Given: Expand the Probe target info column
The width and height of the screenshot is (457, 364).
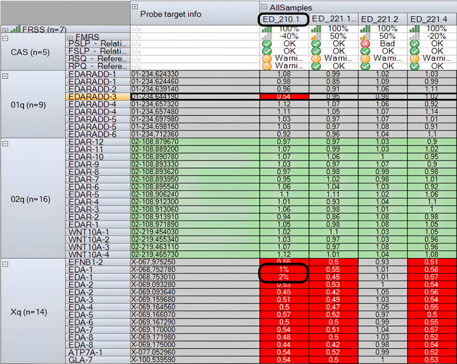Looking at the screenshot, I should 135,7.
